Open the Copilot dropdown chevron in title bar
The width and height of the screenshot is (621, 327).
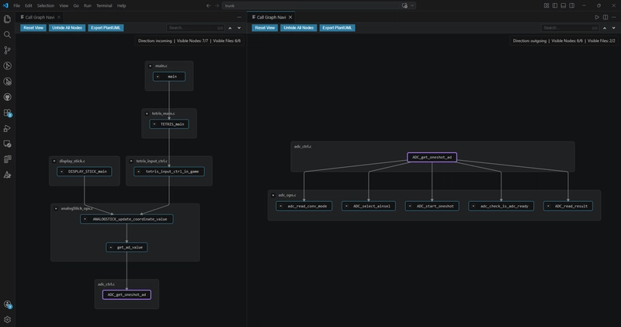point(412,5)
